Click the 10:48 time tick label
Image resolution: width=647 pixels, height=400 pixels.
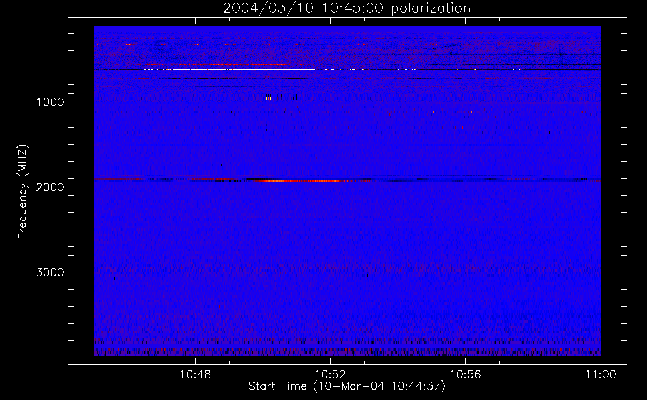pyautogui.click(x=196, y=374)
